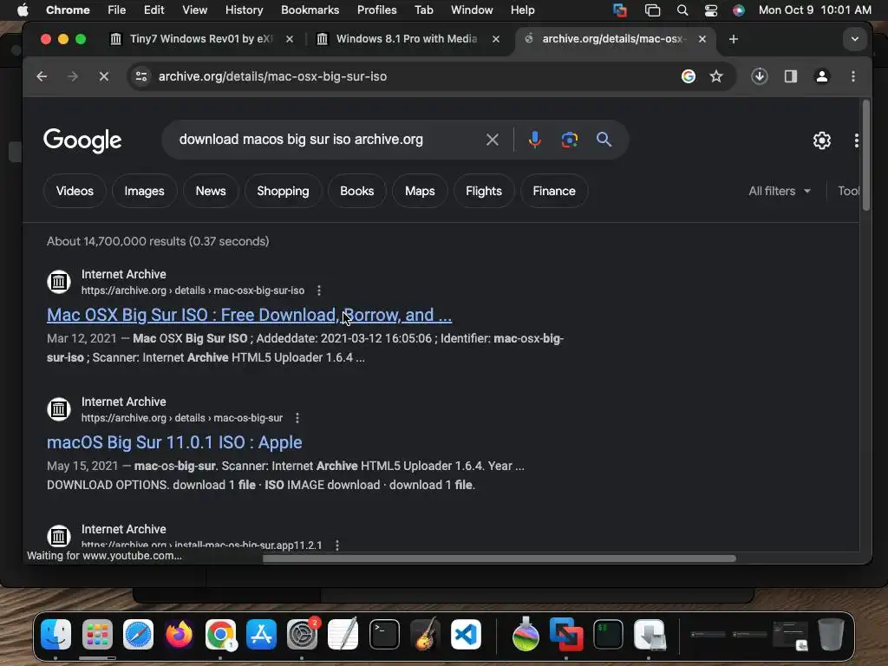Click the Google search magnifier button
This screenshot has height=666, width=888.
(604, 140)
